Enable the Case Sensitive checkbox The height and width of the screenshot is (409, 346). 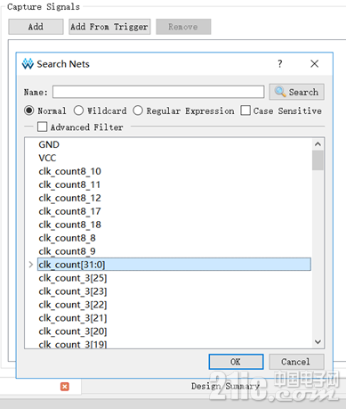pos(245,110)
